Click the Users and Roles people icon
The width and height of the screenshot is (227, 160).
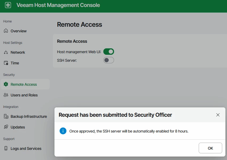tap(6, 95)
